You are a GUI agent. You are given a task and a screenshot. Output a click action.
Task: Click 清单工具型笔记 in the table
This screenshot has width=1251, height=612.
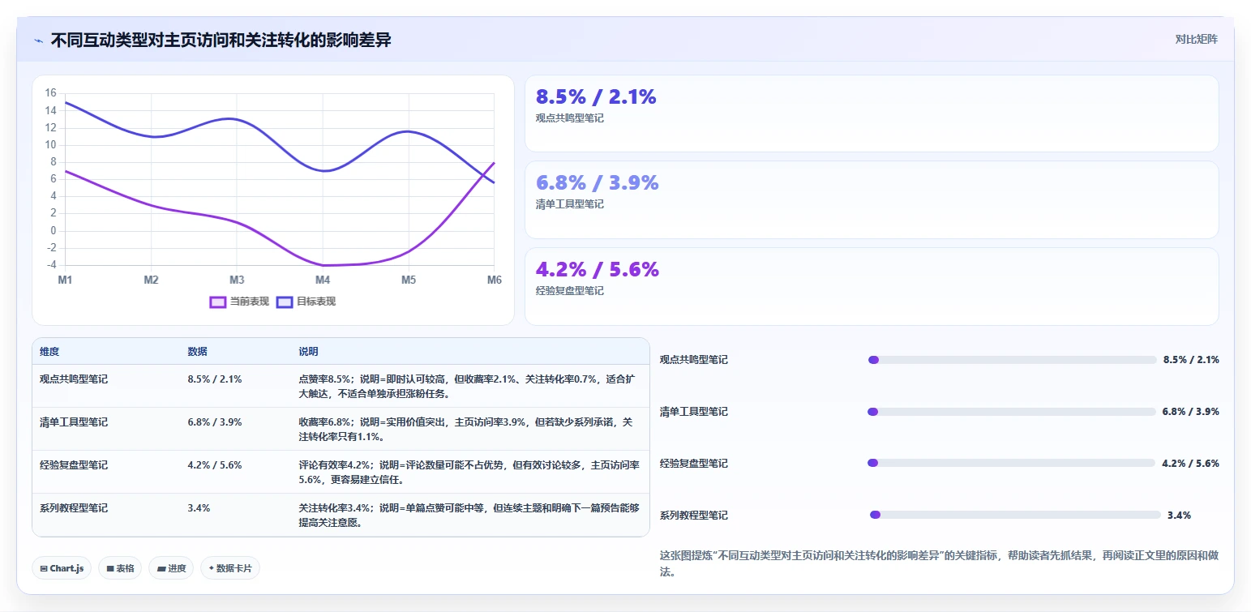pos(74,422)
